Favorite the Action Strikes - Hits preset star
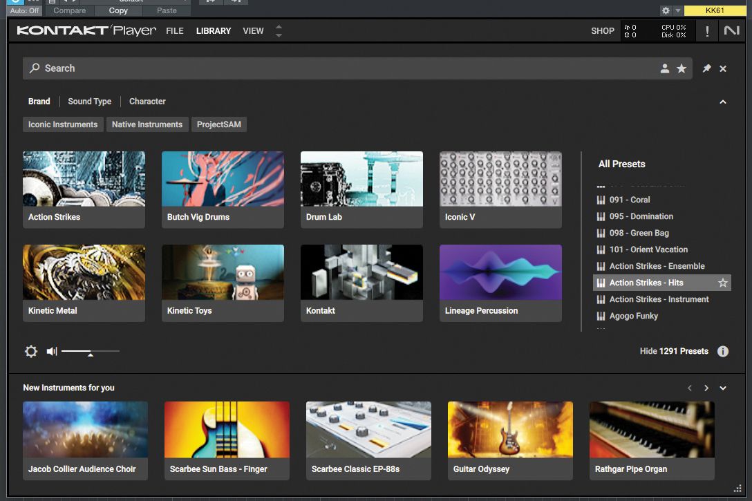This screenshot has width=752, height=501. [722, 283]
